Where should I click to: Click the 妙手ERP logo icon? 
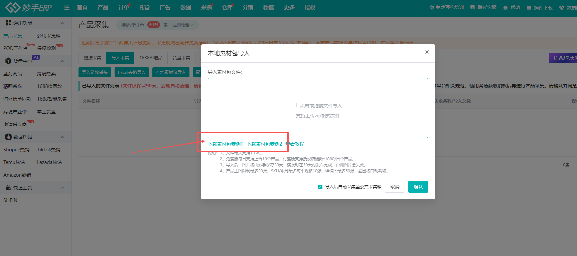pyautogui.click(x=13, y=7)
